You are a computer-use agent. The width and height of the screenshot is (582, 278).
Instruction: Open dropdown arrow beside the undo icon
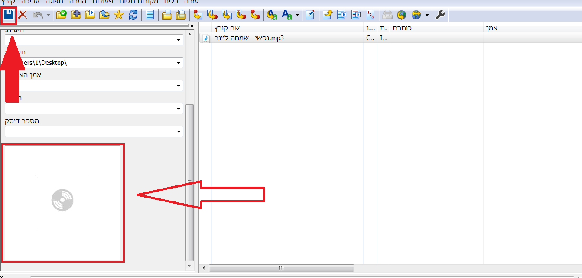48,15
